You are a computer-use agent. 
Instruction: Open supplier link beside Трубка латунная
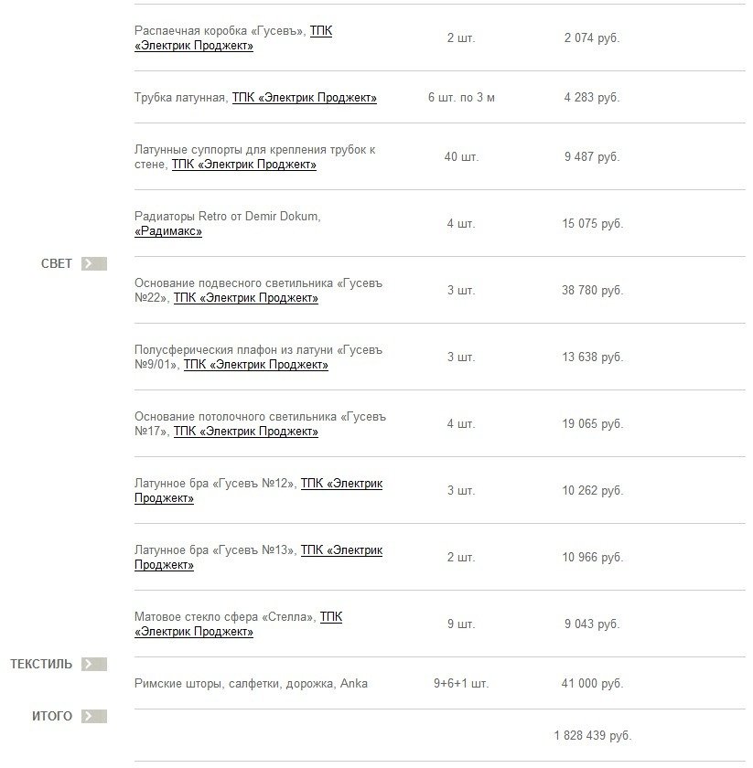[304, 98]
